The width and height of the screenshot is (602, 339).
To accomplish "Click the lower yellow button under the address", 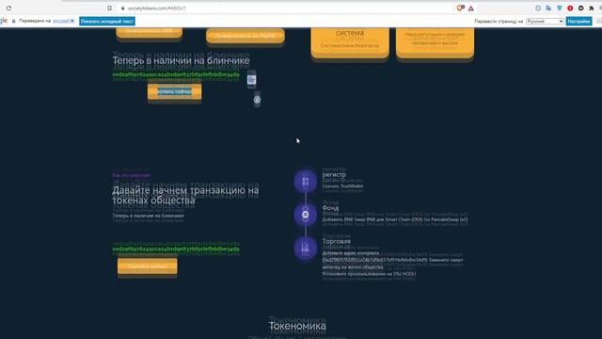I will (148, 266).
